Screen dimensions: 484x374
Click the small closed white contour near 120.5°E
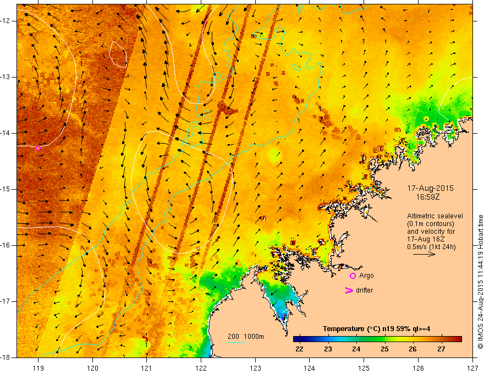pos(118,54)
